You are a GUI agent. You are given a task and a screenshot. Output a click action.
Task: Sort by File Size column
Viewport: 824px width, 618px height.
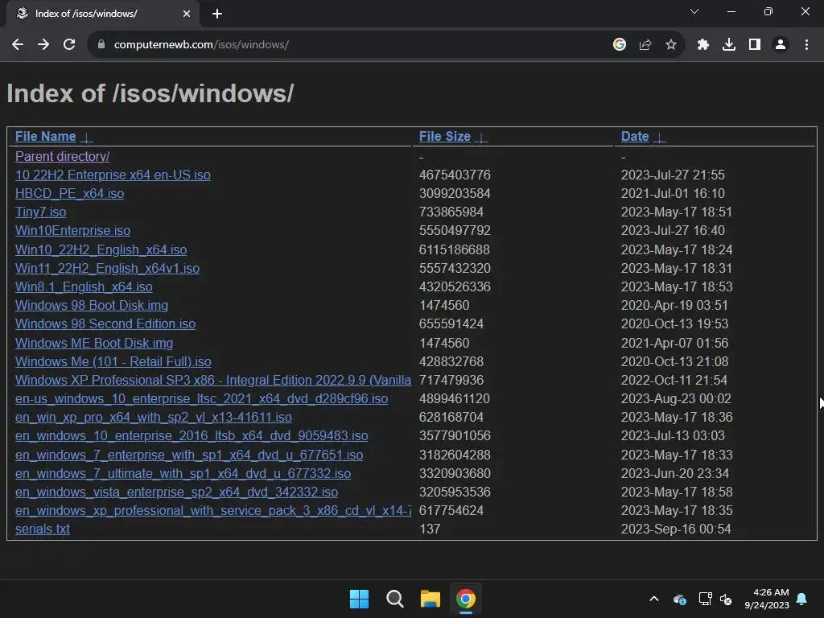(444, 137)
